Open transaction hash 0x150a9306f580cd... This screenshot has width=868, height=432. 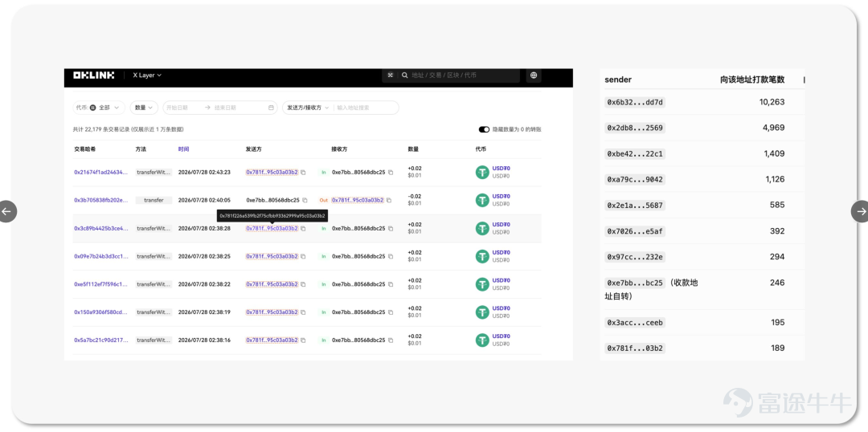(x=100, y=312)
